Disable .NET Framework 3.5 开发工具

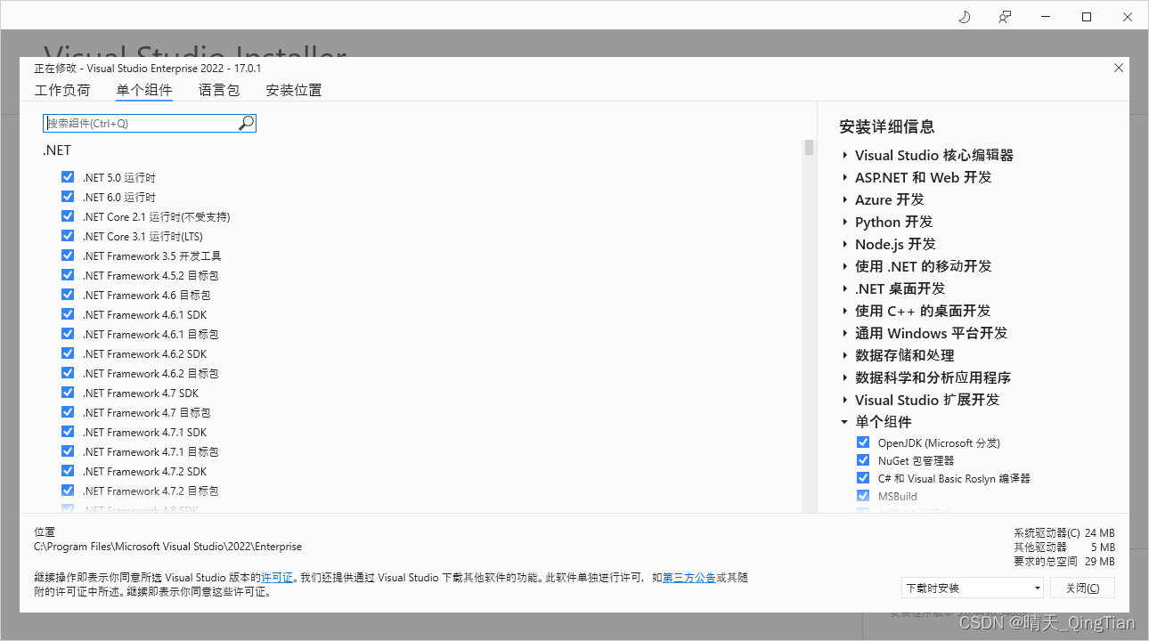pos(67,256)
